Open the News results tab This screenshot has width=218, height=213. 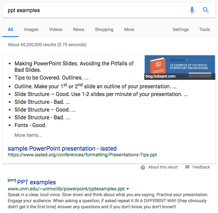[79, 29]
